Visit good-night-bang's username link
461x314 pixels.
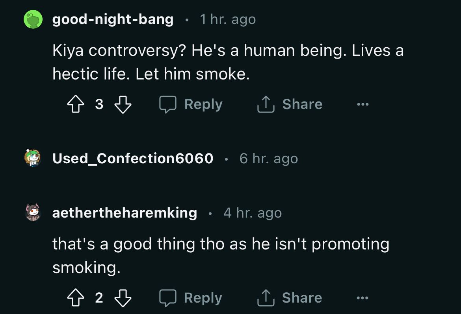[x=113, y=19]
